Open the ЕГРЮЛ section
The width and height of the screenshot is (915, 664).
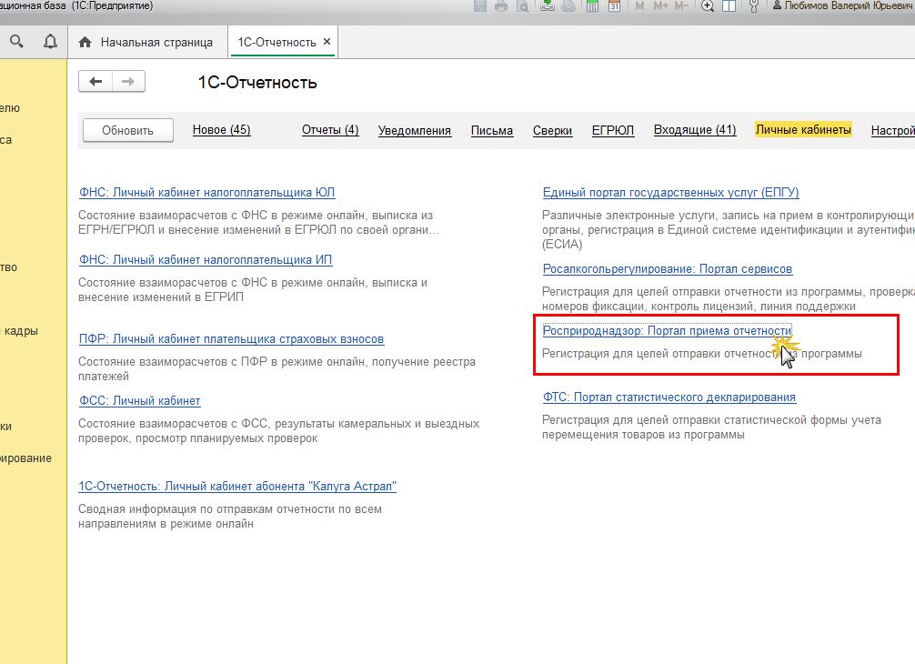pyautogui.click(x=613, y=130)
